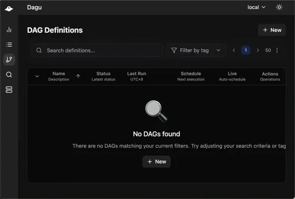Expand all rows chevron in table header
This screenshot has width=295, height=199.
[x=37, y=76]
